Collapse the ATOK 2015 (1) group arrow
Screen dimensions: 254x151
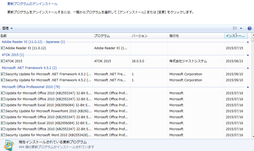248,55
